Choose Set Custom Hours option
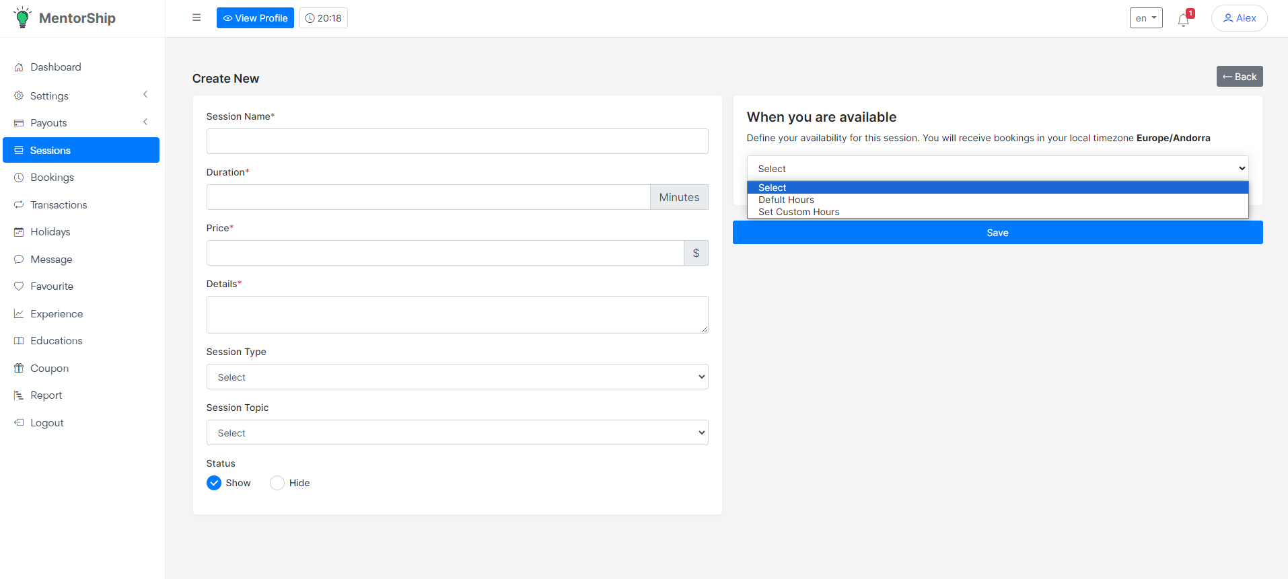 coord(799,212)
